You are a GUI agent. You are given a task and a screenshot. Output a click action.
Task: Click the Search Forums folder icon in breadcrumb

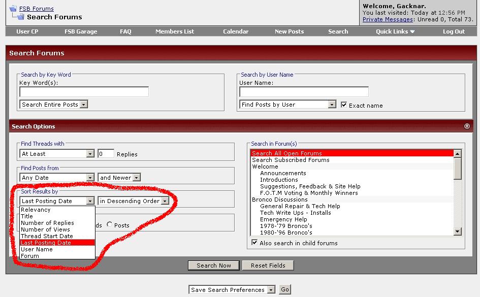[20, 17]
